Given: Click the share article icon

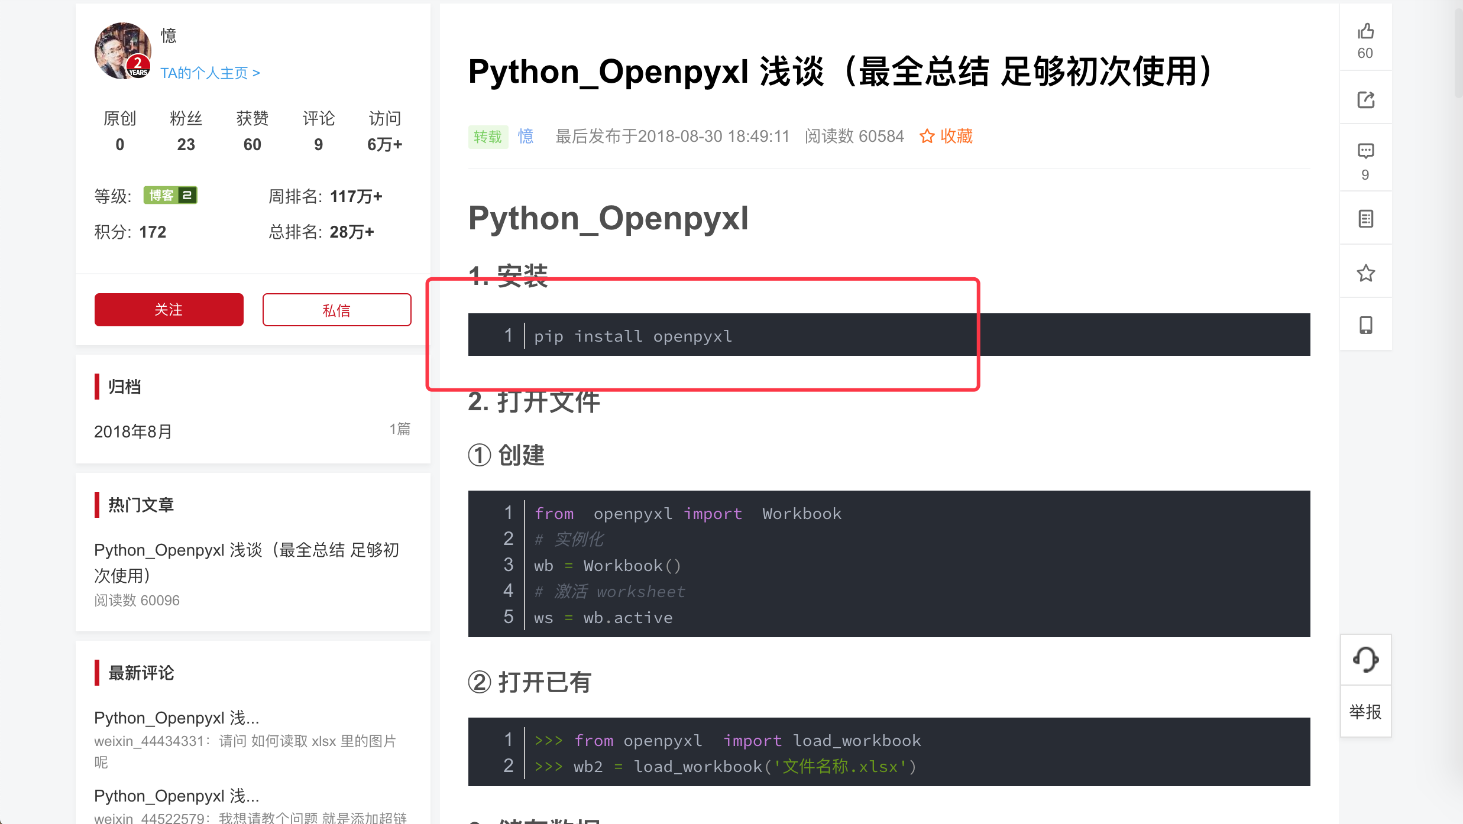Looking at the screenshot, I should click(1365, 99).
